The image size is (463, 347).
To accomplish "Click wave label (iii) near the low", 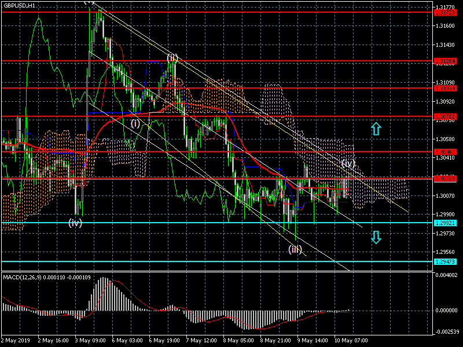I will pyautogui.click(x=295, y=249).
